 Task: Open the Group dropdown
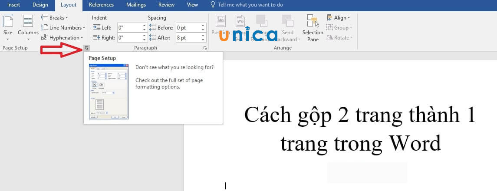[x=339, y=27]
